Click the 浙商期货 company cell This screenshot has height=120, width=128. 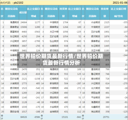(14, 46)
